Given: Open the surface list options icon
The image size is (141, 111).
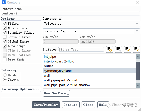Looking at the screenshot, I should pyautogui.click(x=119, y=49).
